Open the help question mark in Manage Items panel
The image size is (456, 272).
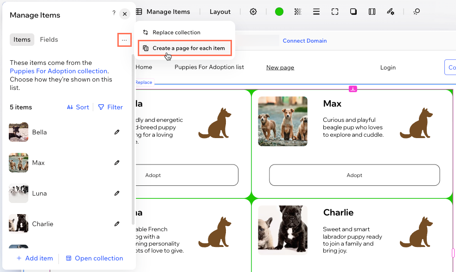[x=114, y=13]
